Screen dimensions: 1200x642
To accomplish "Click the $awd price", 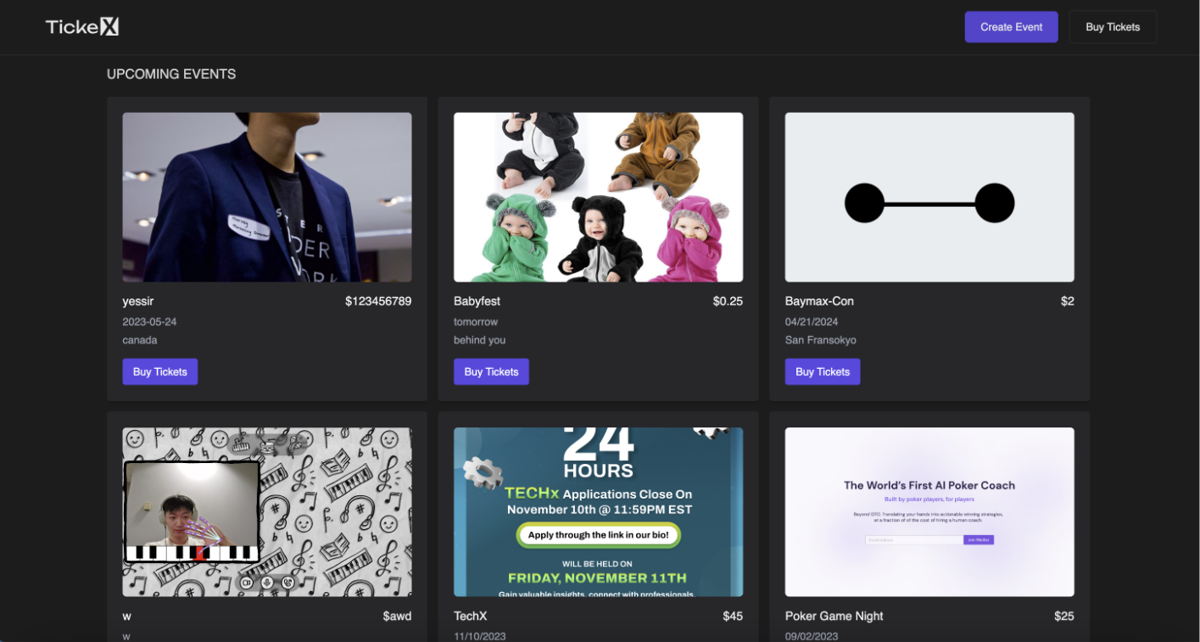I will click(397, 617).
